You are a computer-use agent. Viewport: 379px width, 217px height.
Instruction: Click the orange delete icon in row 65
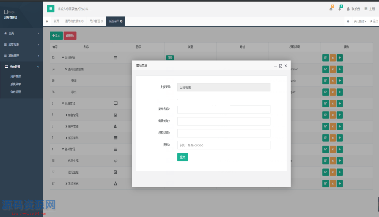click(333, 81)
